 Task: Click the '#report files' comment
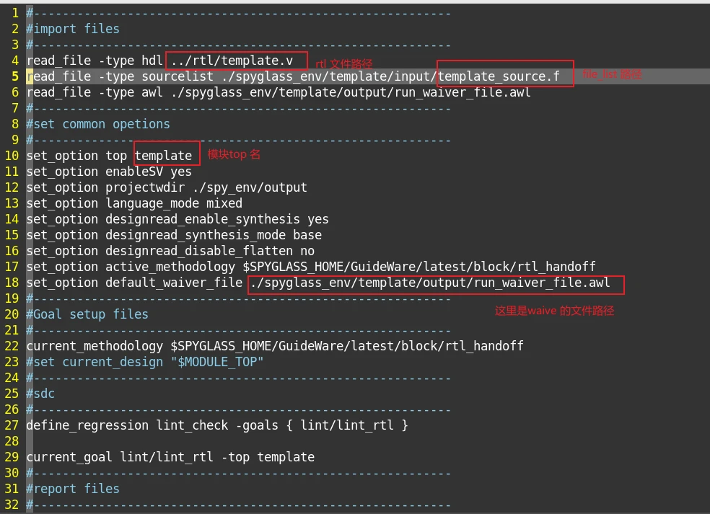tap(73, 489)
